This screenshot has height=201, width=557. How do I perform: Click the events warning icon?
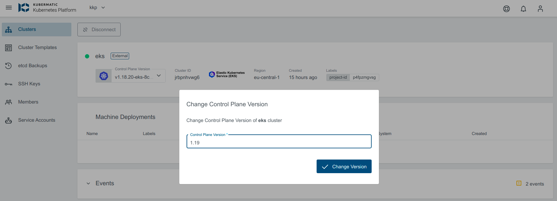(519, 183)
